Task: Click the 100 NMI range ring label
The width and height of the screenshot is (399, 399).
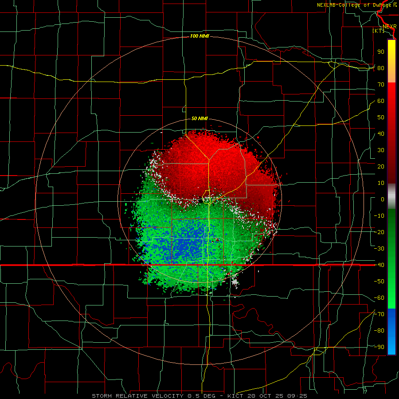Action: 199,36
